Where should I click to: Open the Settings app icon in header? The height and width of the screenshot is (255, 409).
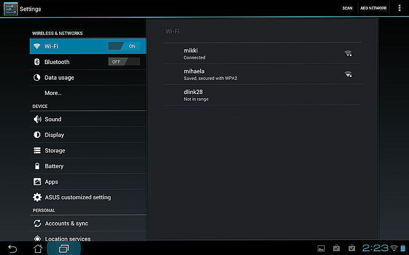11,9
